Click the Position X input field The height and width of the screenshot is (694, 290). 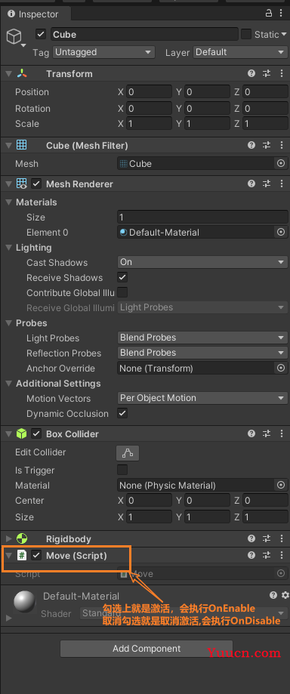tap(149, 92)
